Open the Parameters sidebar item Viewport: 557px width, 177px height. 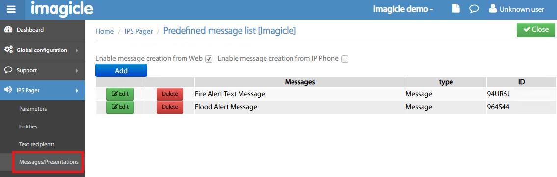33,109
